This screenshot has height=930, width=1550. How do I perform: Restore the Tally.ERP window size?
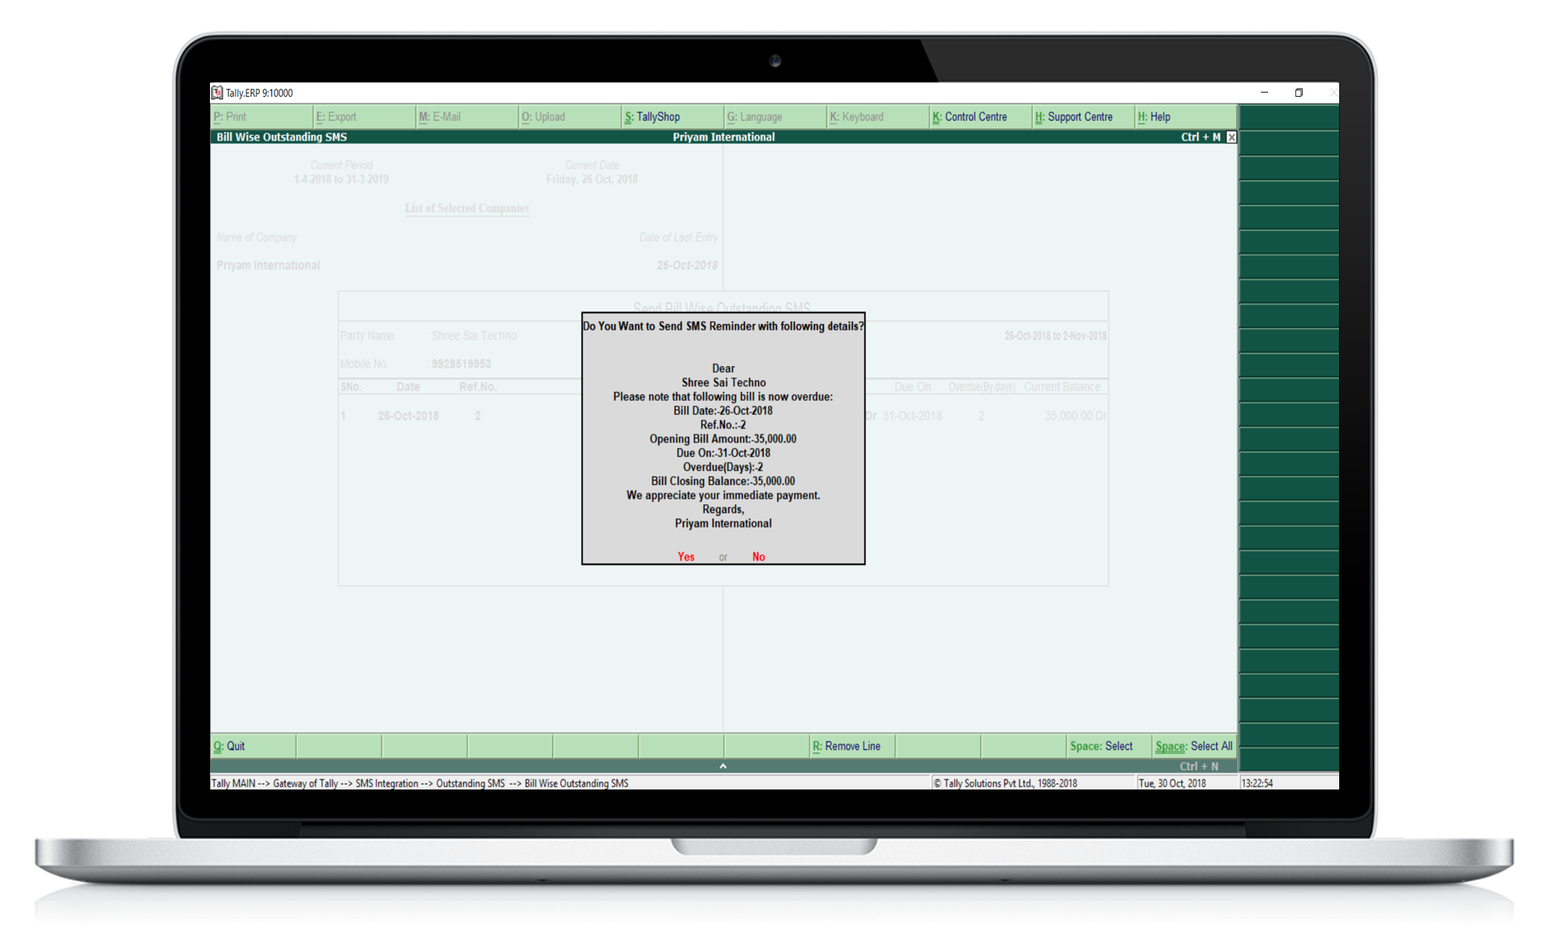(1299, 93)
